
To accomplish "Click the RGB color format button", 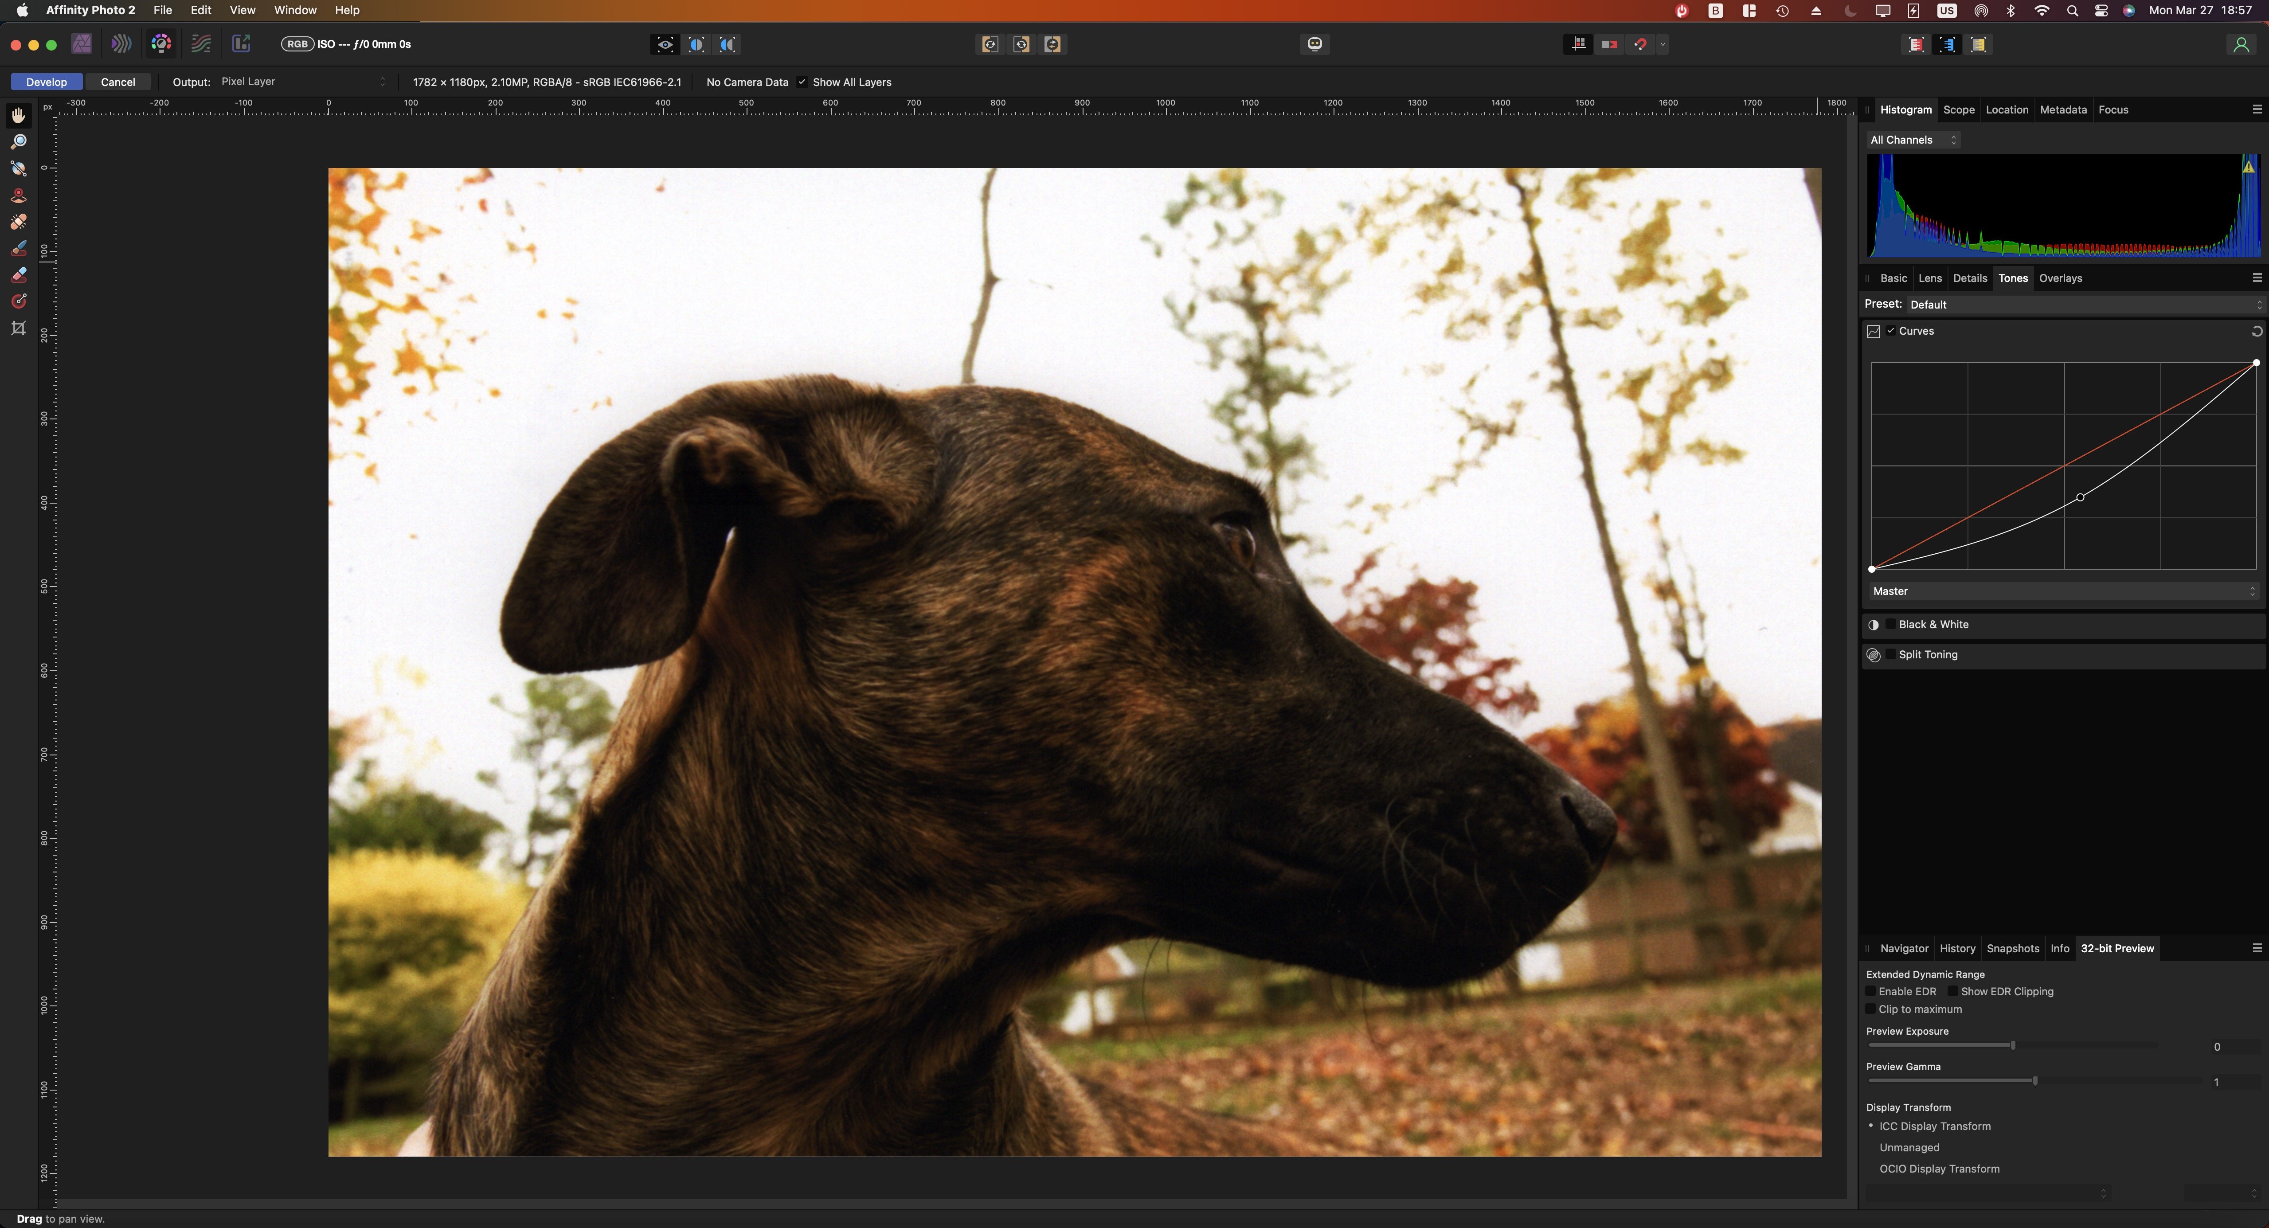I will click(x=298, y=44).
